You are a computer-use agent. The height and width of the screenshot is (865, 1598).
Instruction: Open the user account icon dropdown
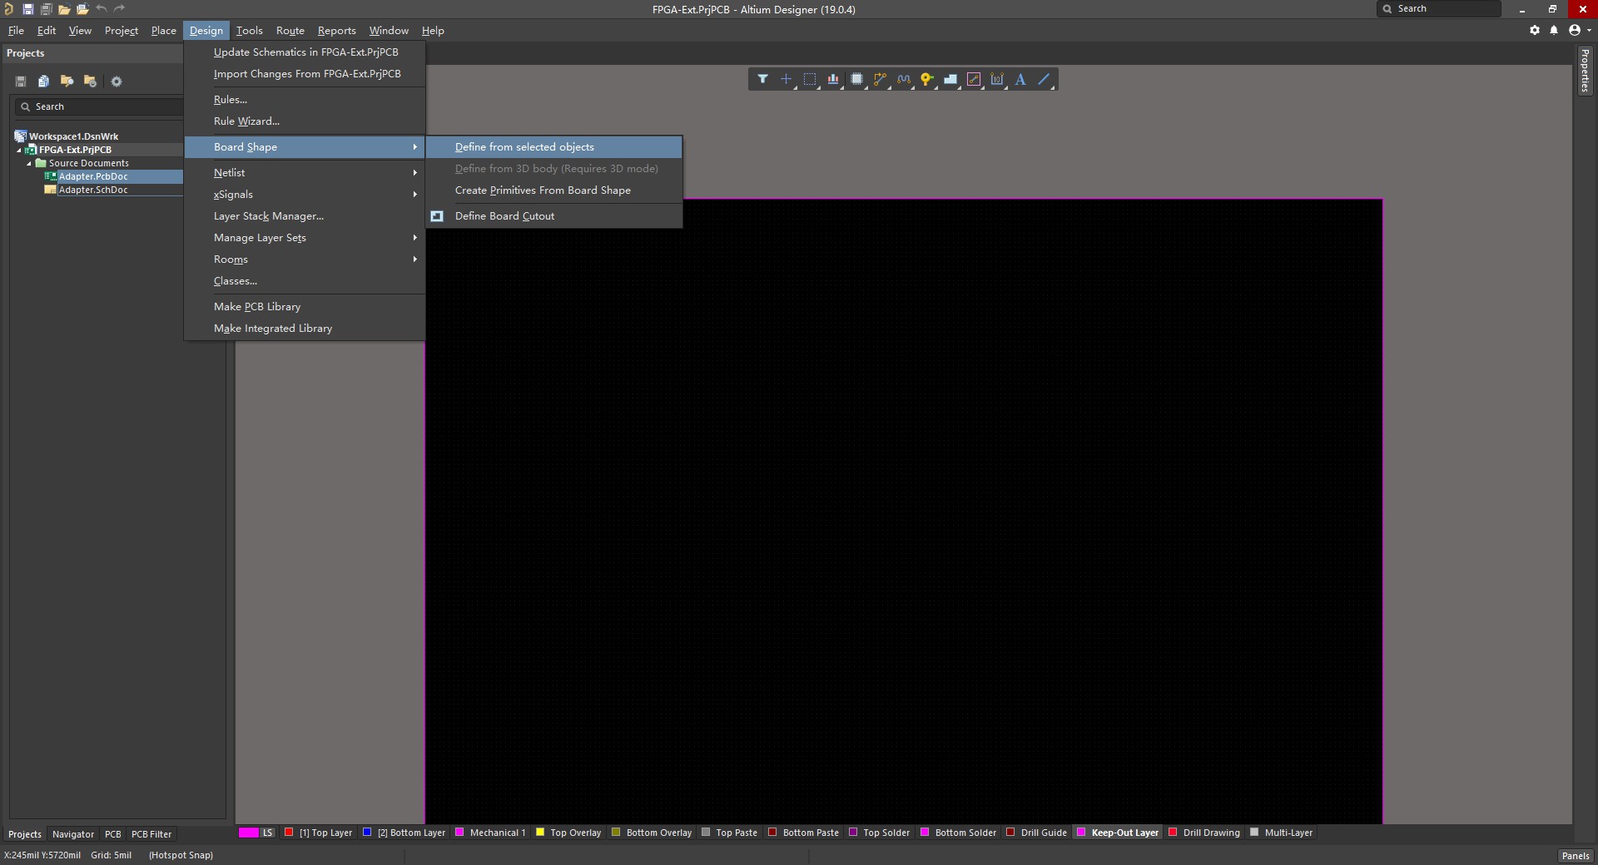(1579, 30)
